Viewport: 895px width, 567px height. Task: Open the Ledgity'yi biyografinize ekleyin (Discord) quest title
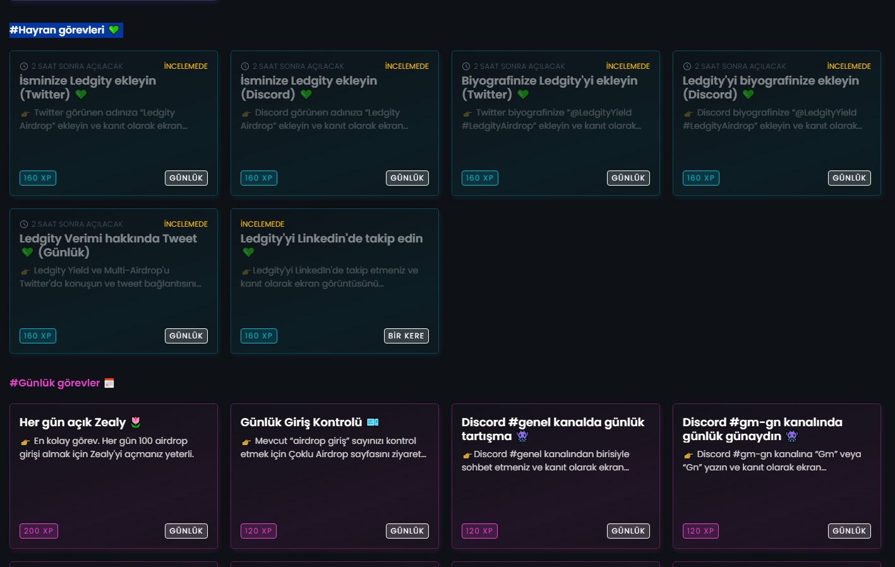pyautogui.click(x=771, y=88)
